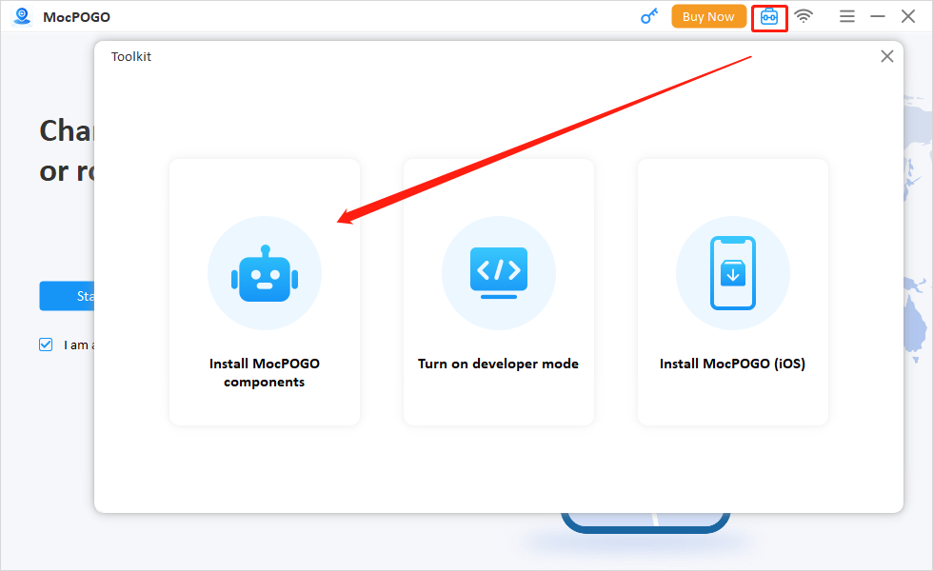Enable the 'I am a...' agreement checkbox
Screen dimensions: 933x571
pyautogui.click(x=45, y=345)
